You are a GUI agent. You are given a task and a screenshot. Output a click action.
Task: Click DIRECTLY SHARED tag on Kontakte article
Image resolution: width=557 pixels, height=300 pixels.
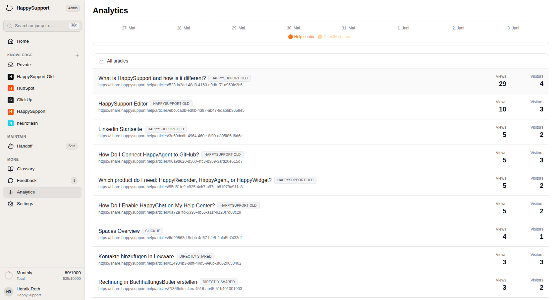[x=195, y=257]
